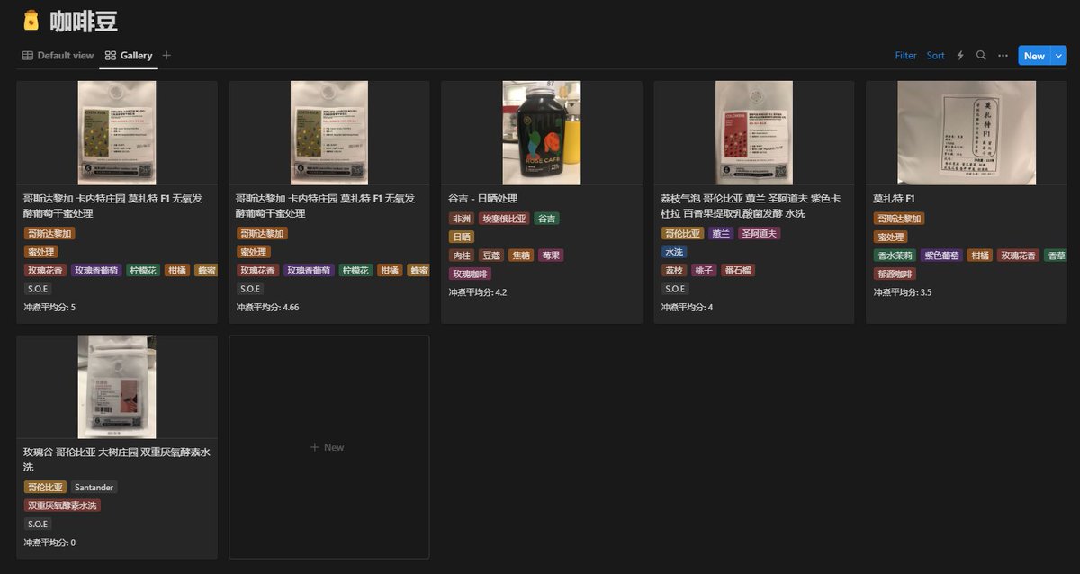Screen dimensions: 1080x574
Task: Open the 莫扎特 F1 white bag thumbnail
Action: tap(967, 133)
